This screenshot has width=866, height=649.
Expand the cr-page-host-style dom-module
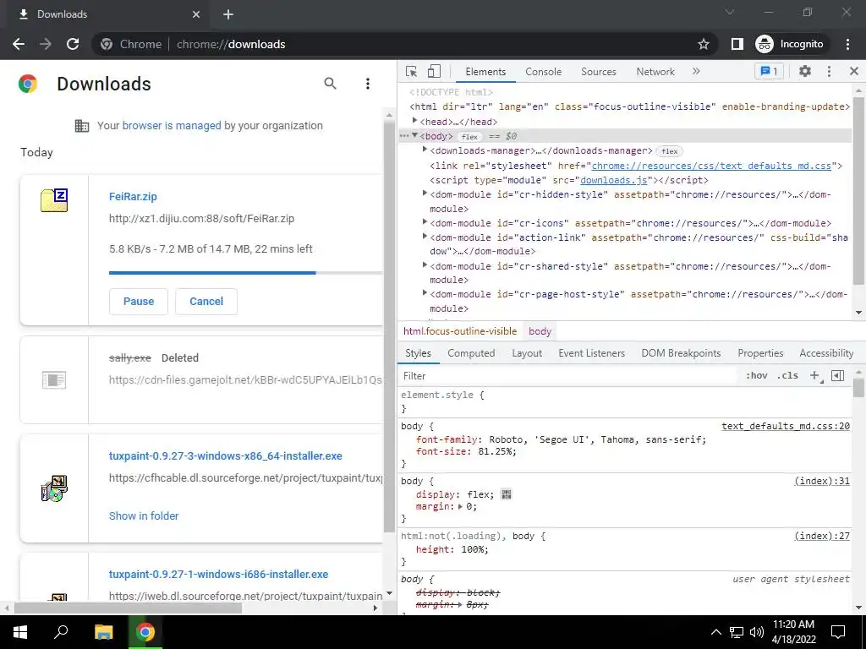coord(425,293)
